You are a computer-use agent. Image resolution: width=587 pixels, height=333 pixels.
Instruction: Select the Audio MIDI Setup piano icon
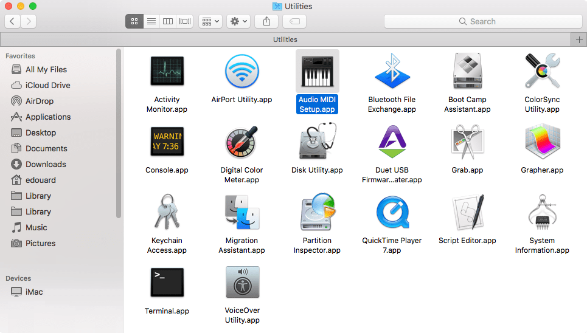coord(318,71)
